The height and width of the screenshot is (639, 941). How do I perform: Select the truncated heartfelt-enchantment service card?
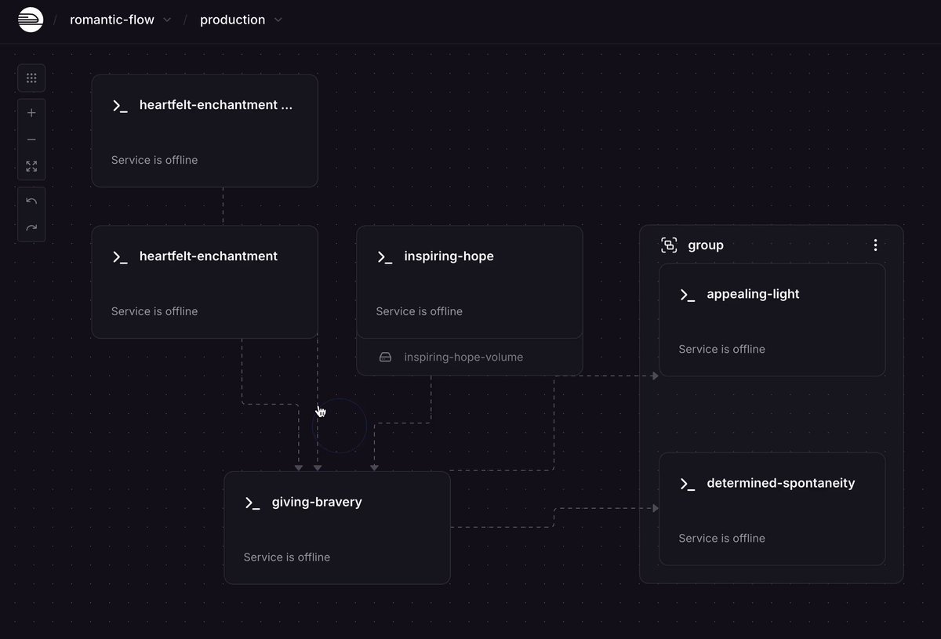click(205, 131)
